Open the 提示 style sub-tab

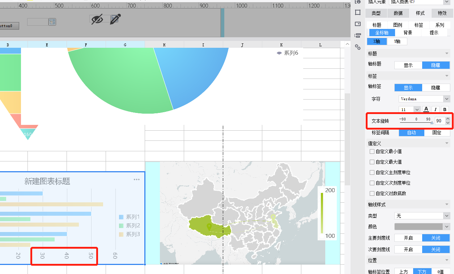434,33
